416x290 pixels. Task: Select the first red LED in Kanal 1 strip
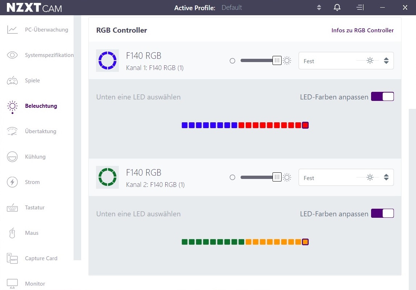(241, 125)
